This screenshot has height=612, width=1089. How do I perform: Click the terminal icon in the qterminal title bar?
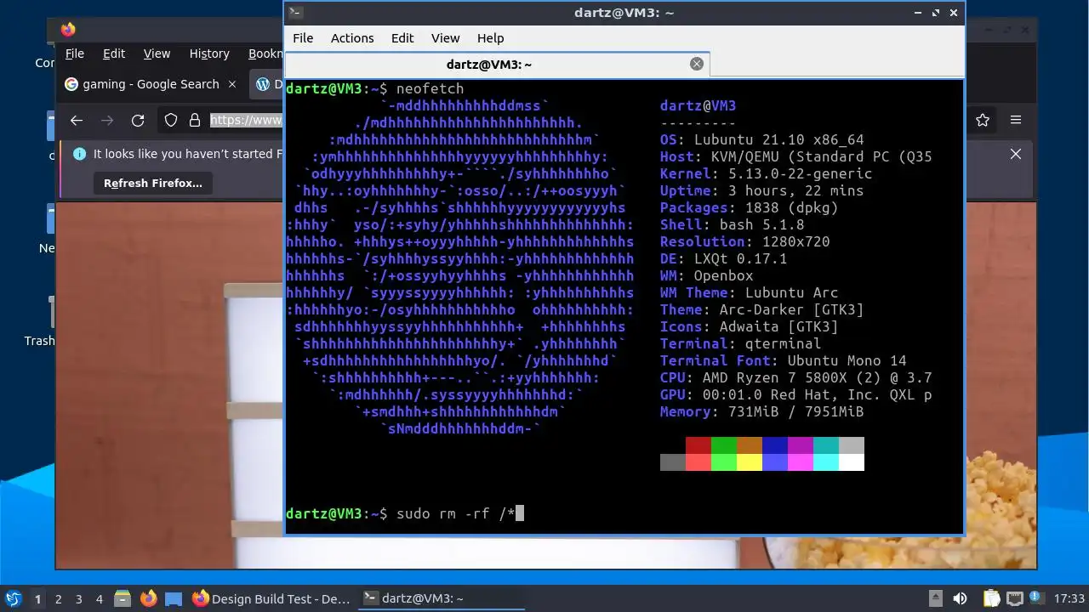(x=295, y=12)
